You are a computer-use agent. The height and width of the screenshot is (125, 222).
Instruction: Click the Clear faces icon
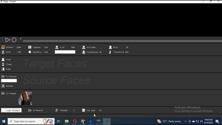[3, 64]
